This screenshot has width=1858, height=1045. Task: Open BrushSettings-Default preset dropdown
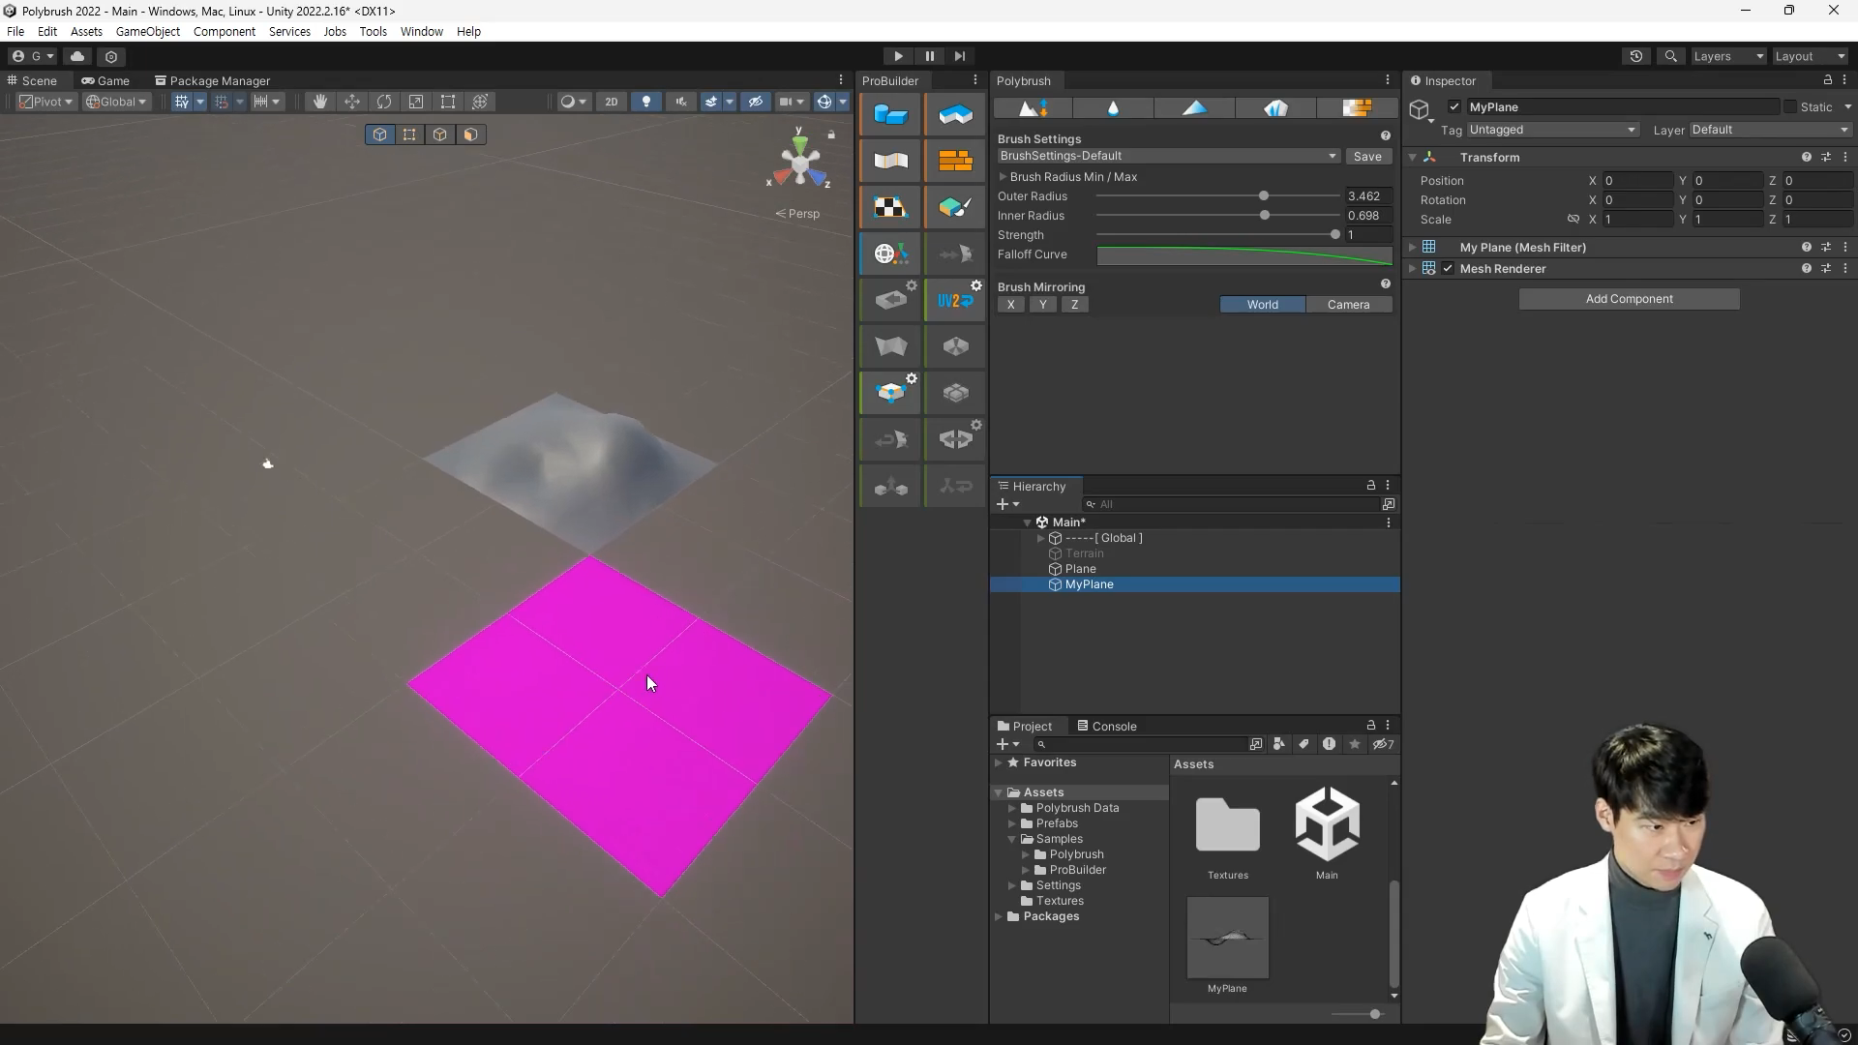point(1168,156)
